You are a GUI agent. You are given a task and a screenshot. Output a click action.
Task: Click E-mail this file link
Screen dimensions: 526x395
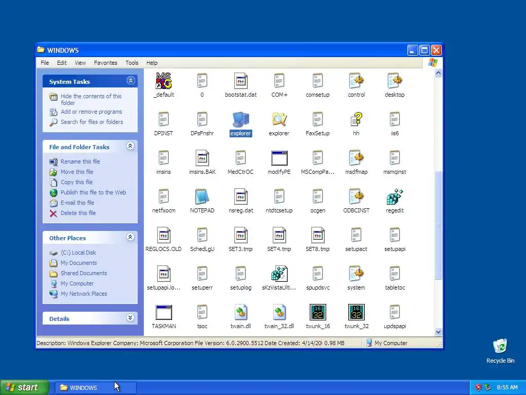click(x=77, y=203)
